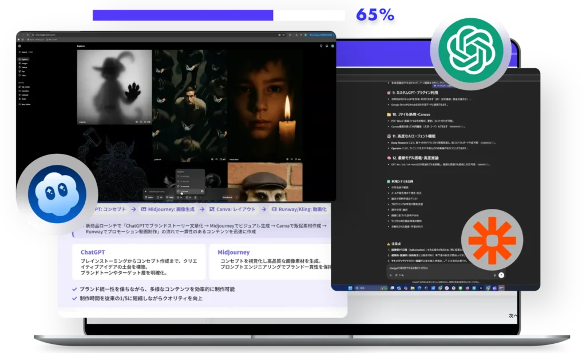Click the plus icon in ChatGPT message bar
The image size is (586, 353).
coord(391,275)
